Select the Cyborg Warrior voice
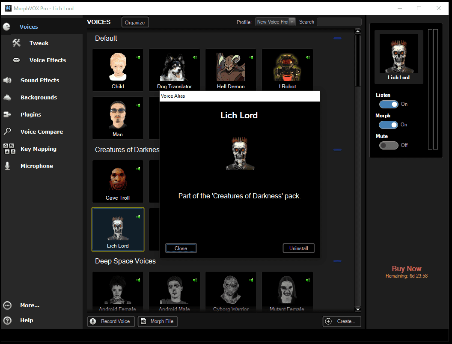The image size is (452, 344). pos(231,291)
